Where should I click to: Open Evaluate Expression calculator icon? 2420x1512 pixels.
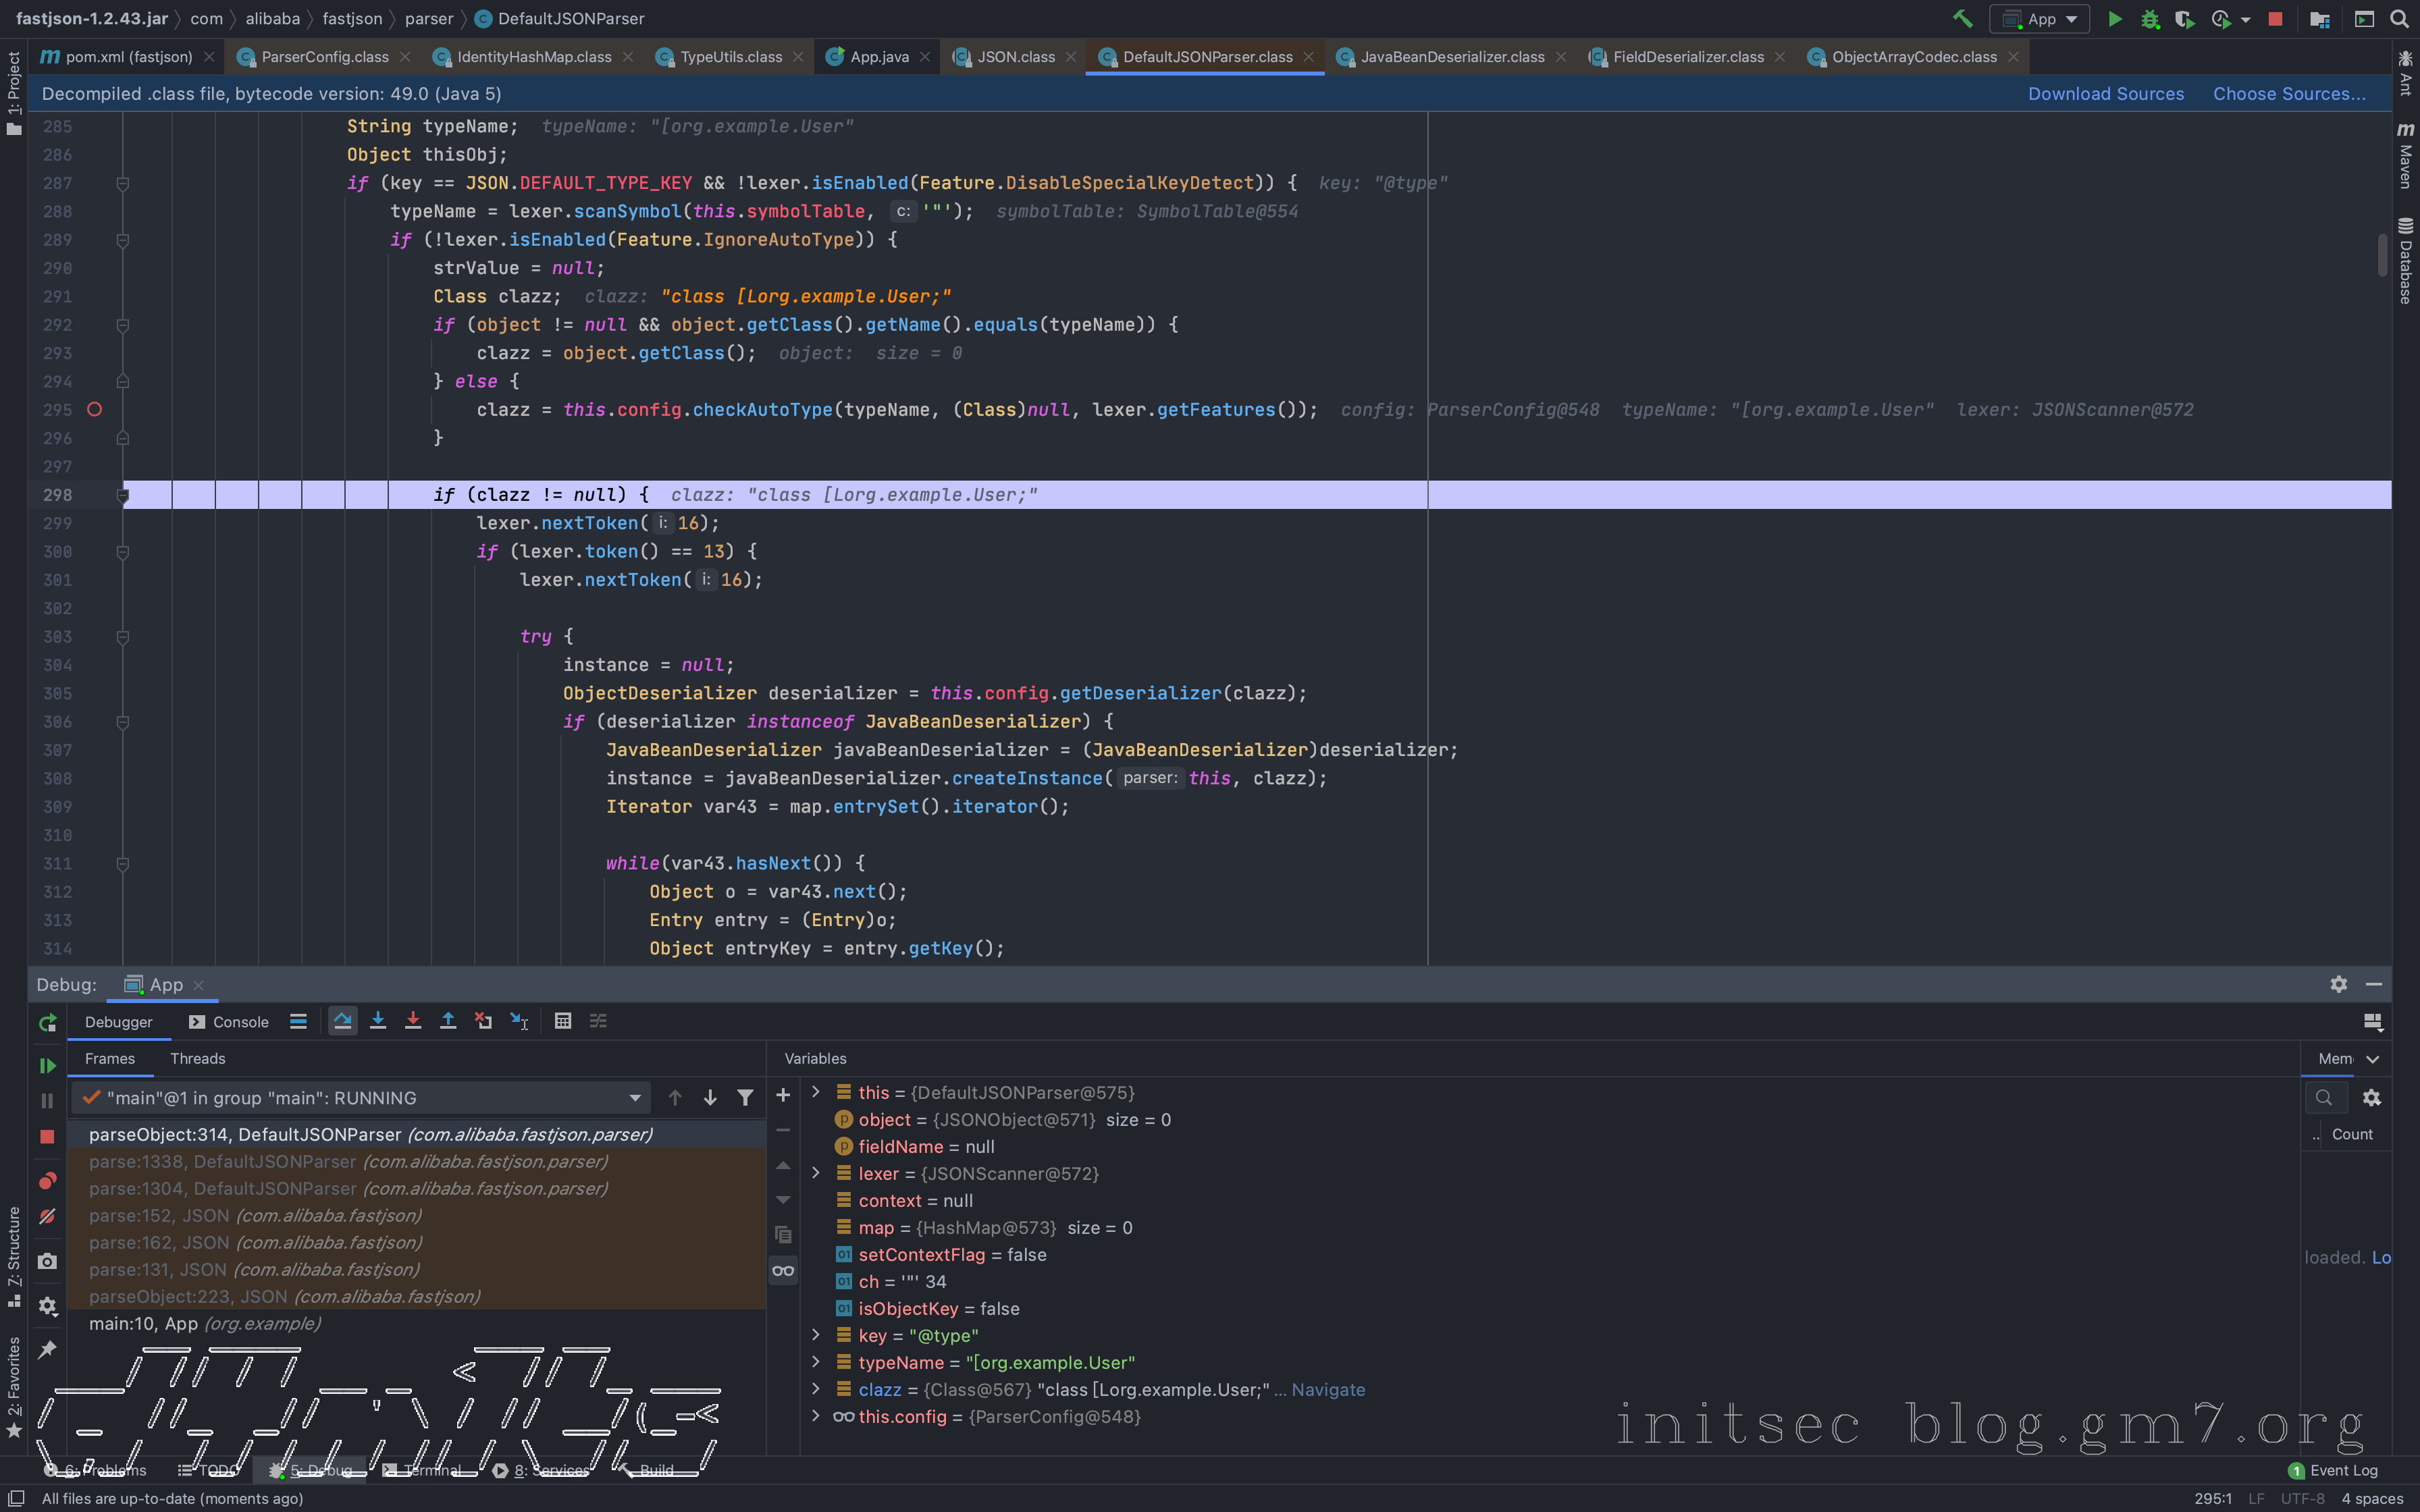click(x=563, y=1021)
